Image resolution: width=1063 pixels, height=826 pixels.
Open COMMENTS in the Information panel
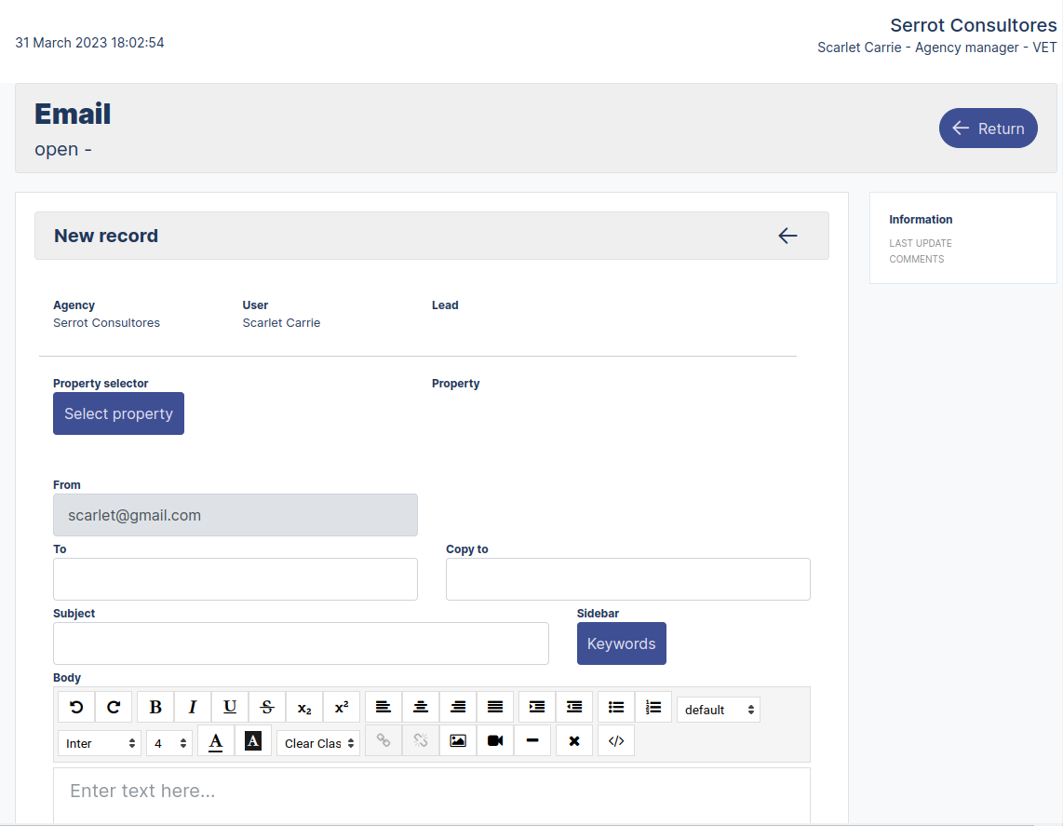(x=916, y=259)
